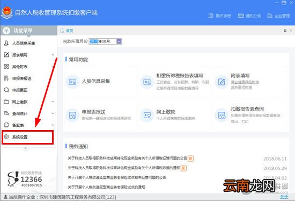This screenshot has height=201, width=295.
Task: Open the 通知公告 envelope icon
Action: 241,16
